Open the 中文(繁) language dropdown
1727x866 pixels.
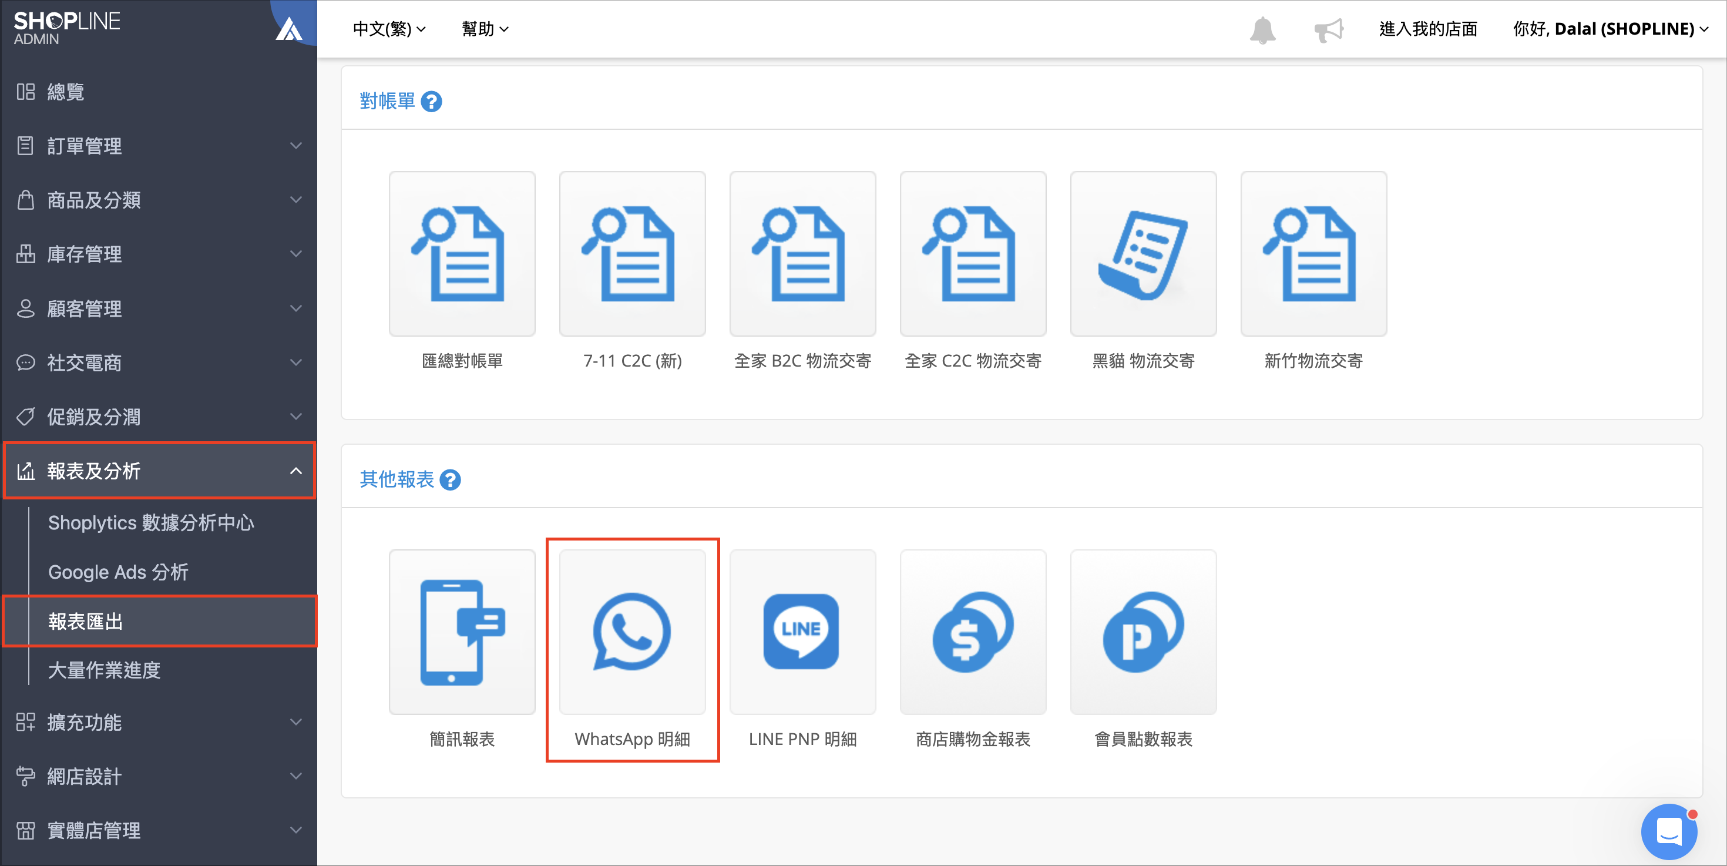[x=389, y=29]
